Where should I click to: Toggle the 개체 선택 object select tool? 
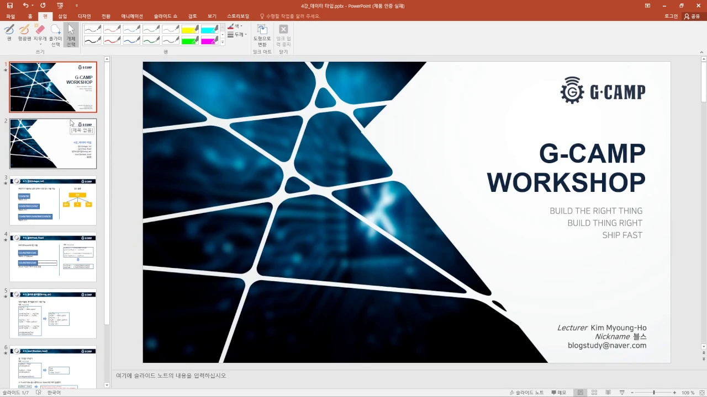pyautogui.click(x=71, y=35)
